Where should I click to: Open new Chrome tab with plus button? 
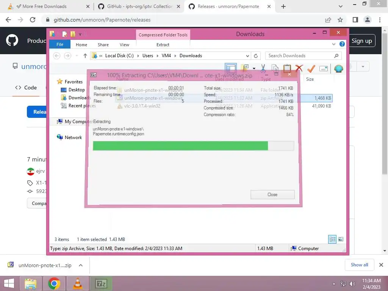tap(283, 6)
